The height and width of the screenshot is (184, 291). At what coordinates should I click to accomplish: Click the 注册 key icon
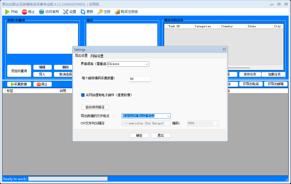(100, 12)
